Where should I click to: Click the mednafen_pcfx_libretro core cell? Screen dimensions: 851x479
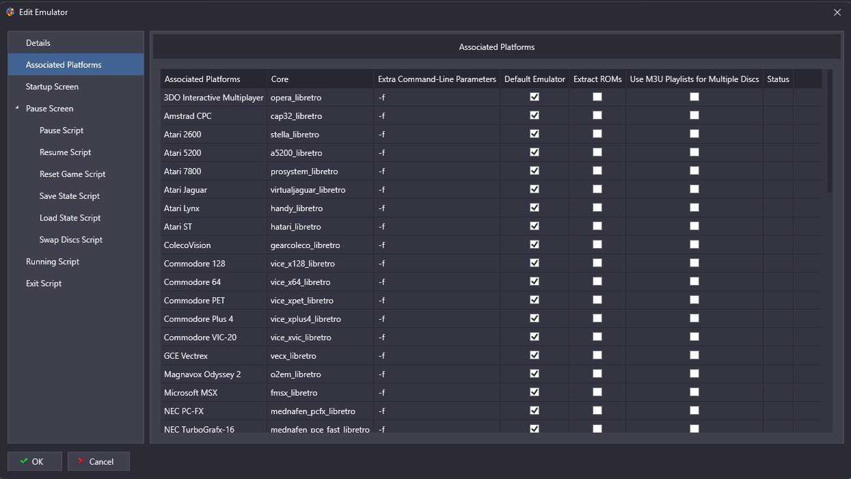coord(321,411)
